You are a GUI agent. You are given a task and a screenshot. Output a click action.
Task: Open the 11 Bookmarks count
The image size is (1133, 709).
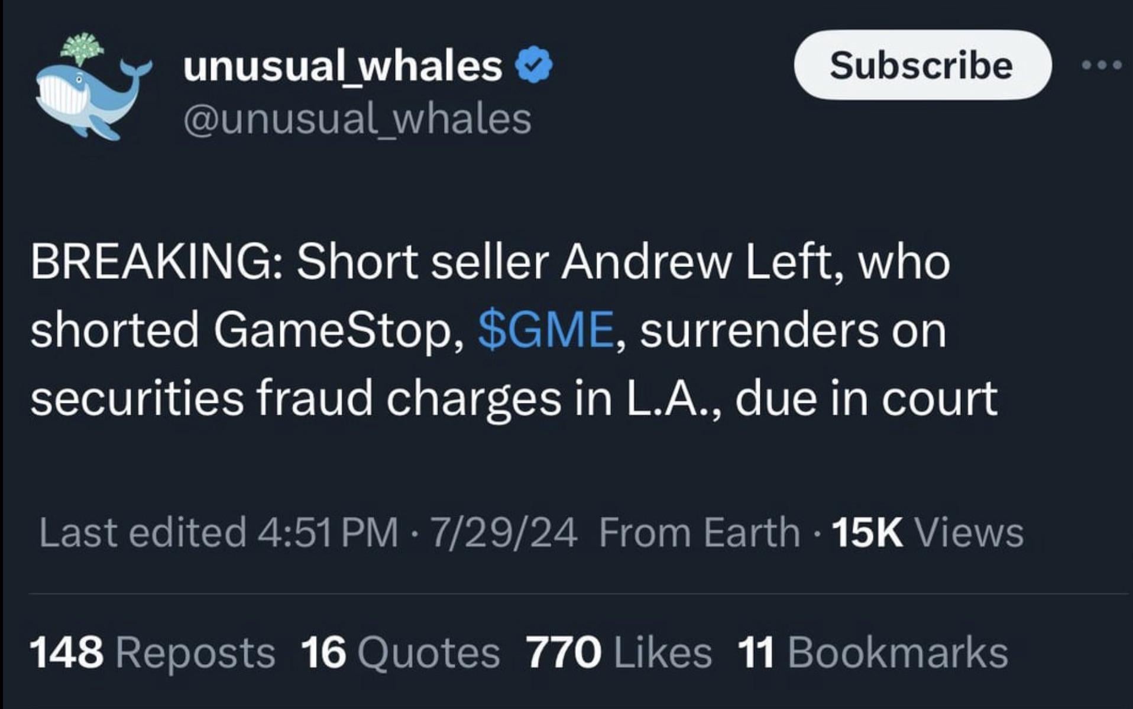(873, 652)
